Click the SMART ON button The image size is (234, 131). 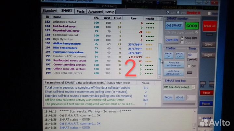169,55
